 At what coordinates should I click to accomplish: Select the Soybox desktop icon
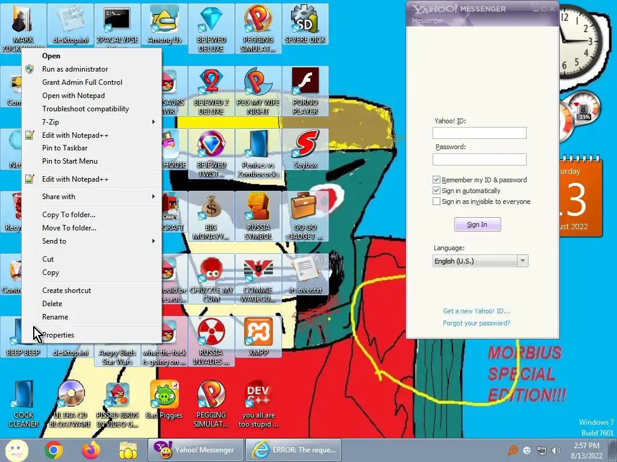click(x=305, y=150)
